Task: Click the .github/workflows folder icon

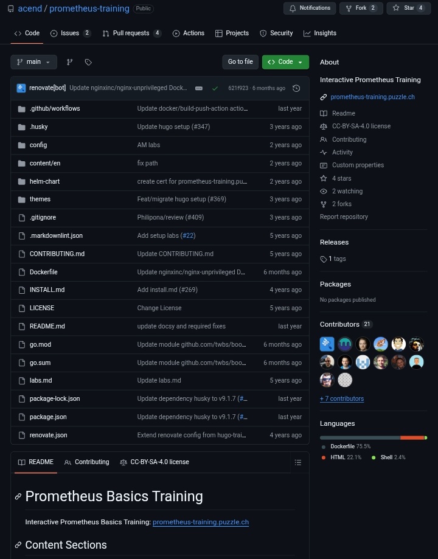Action: point(21,109)
